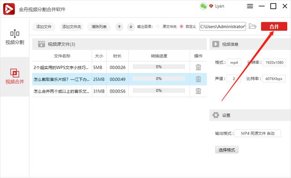Switch to 视频合并 sidebar tab
The image size is (291, 178).
click(15, 76)
